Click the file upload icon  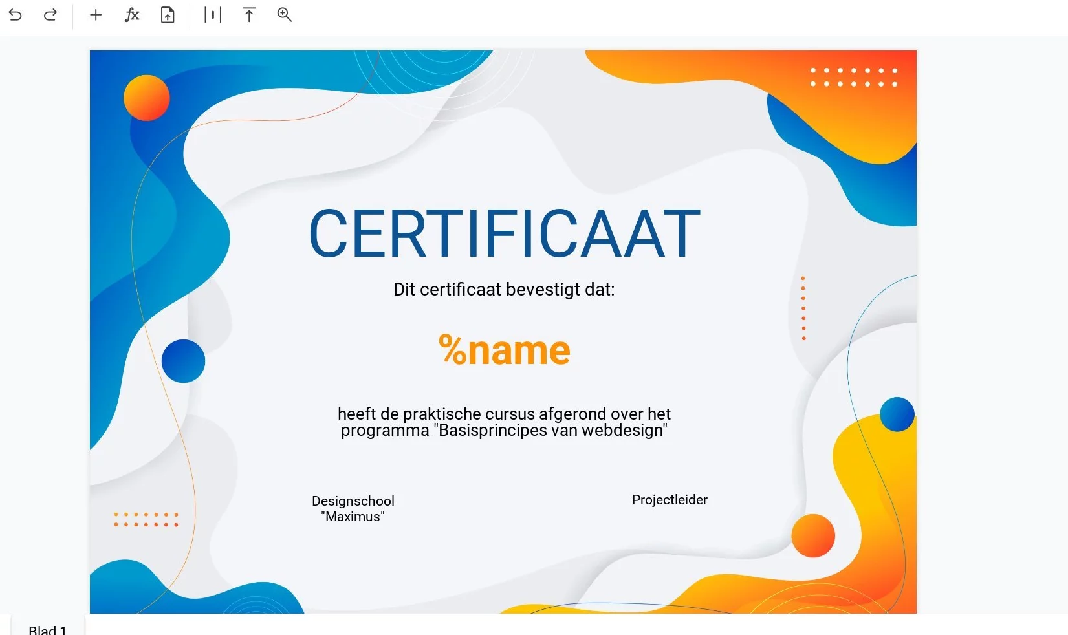168,15
